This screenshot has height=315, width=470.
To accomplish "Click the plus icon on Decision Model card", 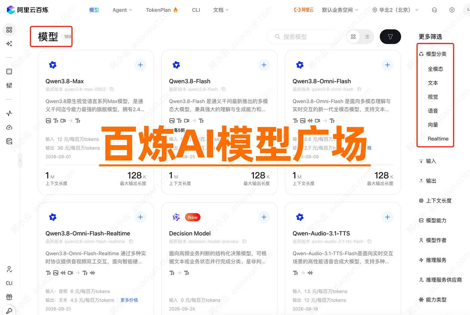I will point(264,217).
